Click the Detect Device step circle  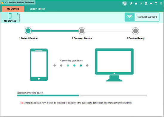[x=28, y=31]
